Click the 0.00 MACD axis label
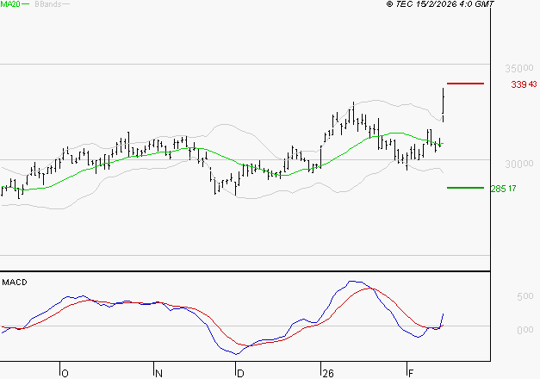 (x=524, y=330)
